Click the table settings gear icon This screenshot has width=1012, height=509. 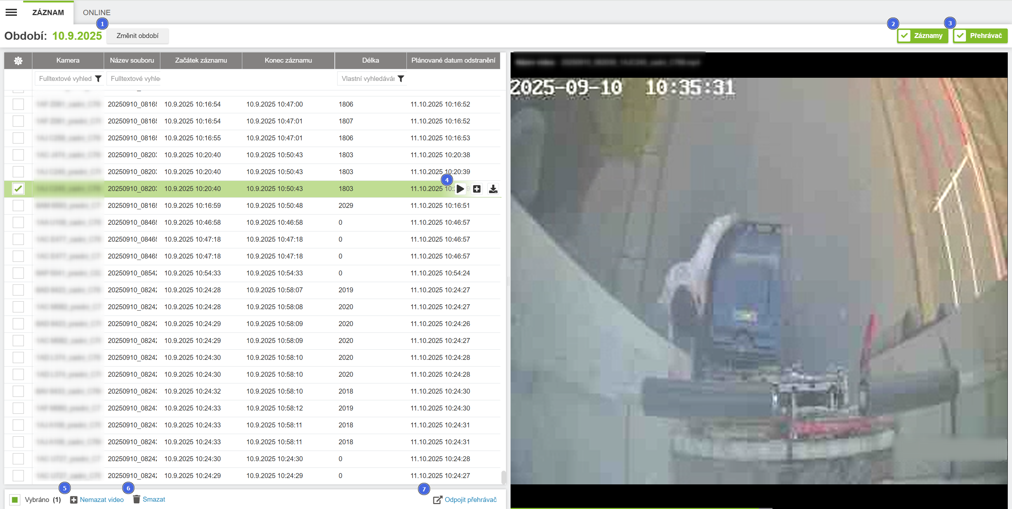(18, 61)
